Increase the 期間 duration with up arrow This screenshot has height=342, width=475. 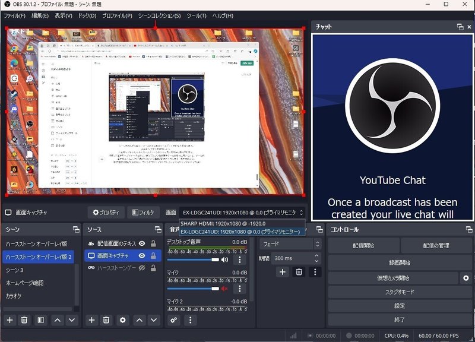(316, 256)
